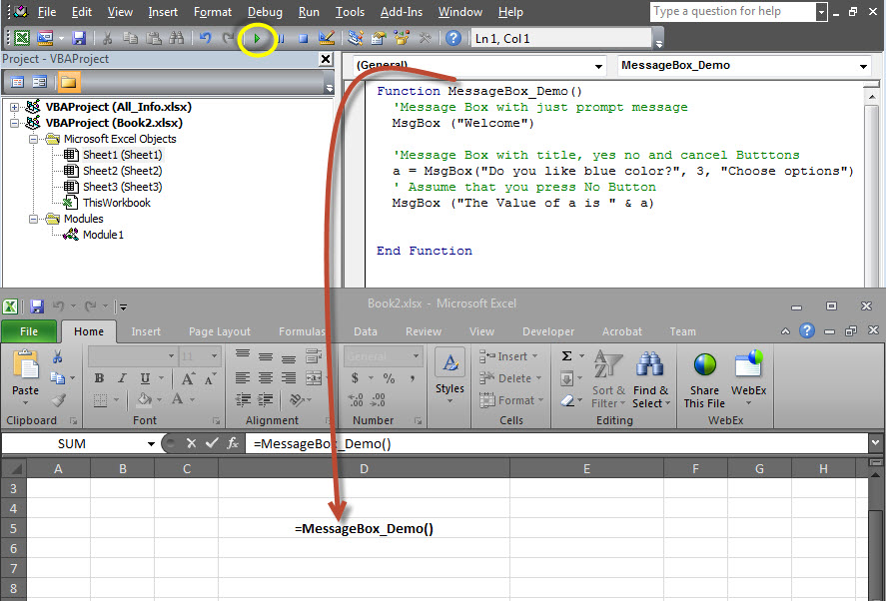The image size is (886, 601).
Task: Click the Run Sub green play button
Action: [x=258, y=39]
